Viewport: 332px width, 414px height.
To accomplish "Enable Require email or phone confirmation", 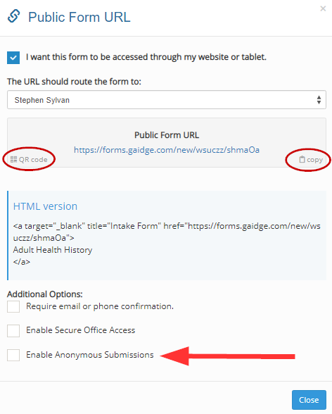I will click(x=13, y=306).
